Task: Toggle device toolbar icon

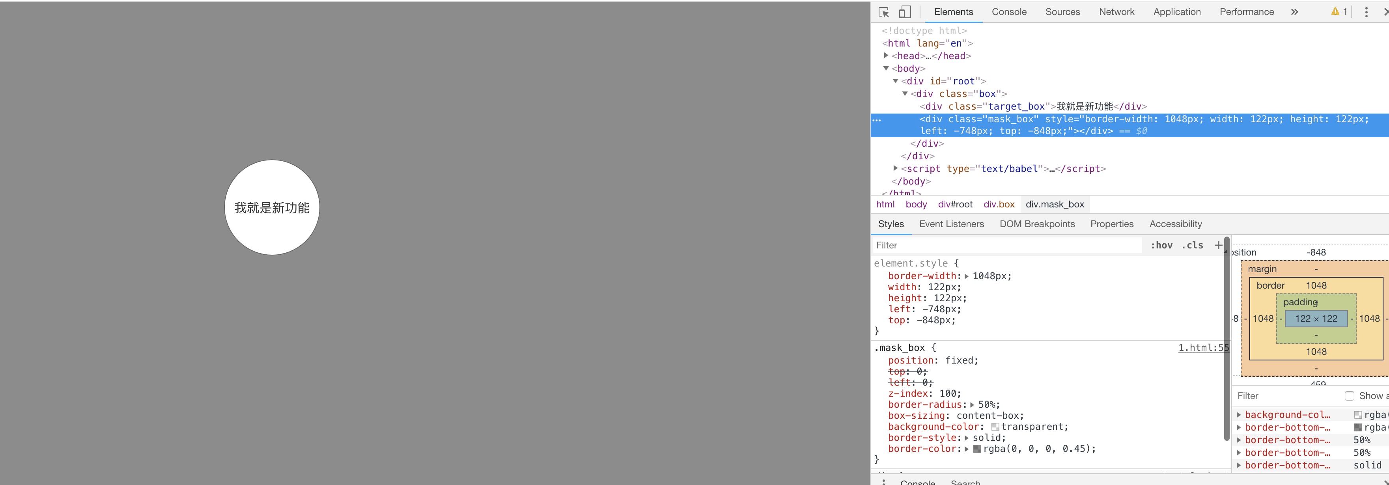Action: (x=905, y=12)
